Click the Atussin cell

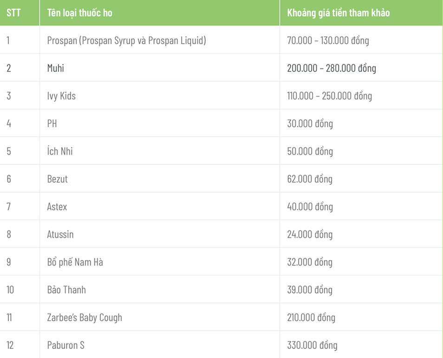tap(60, 234)
